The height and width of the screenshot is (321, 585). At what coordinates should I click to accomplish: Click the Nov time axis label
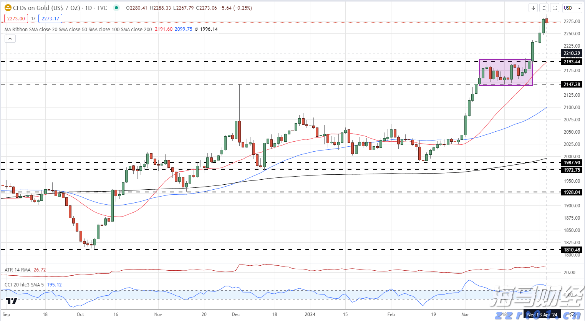pos(158,314)
